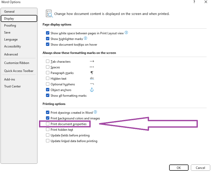Tick the Hidden text formatting mark checkbox

point(48,78)
